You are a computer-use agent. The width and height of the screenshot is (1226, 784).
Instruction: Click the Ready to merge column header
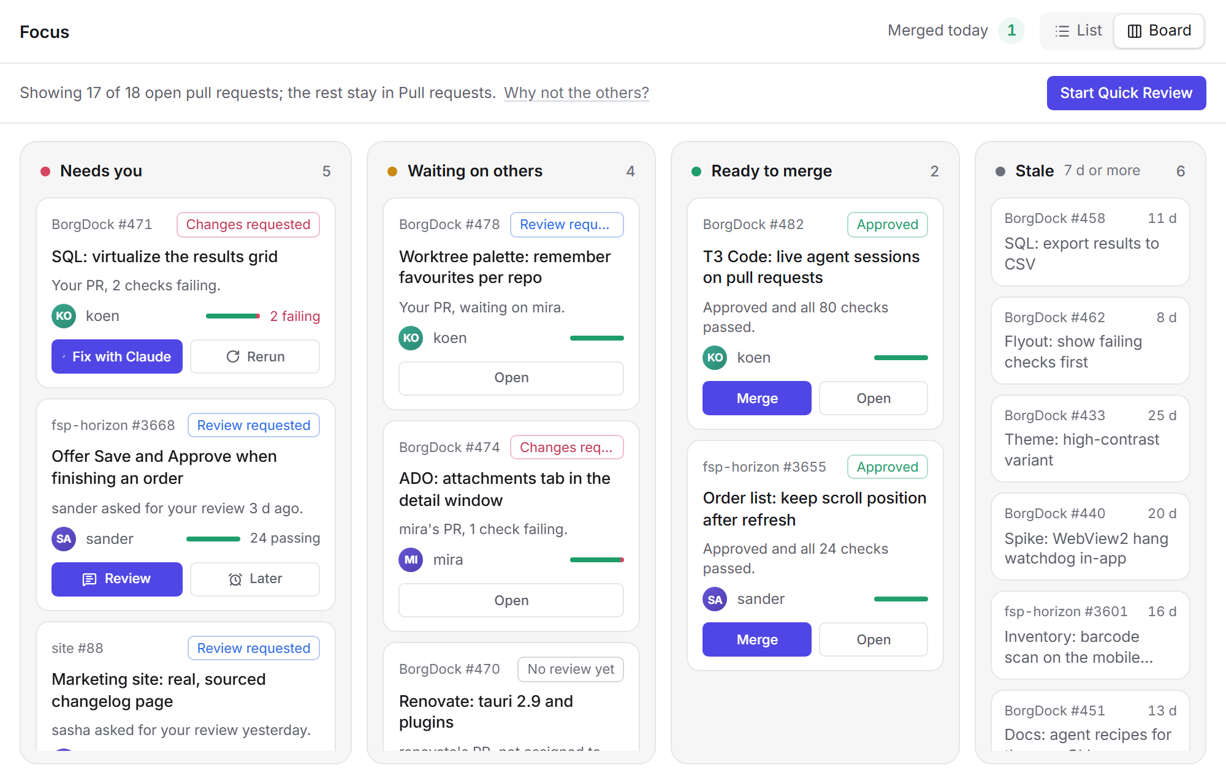pyautogui.click(x=815, y=171)
